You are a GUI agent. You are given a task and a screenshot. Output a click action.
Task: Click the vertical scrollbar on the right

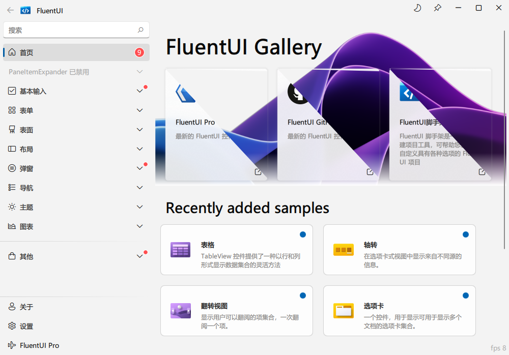click(x=504, y=139)
